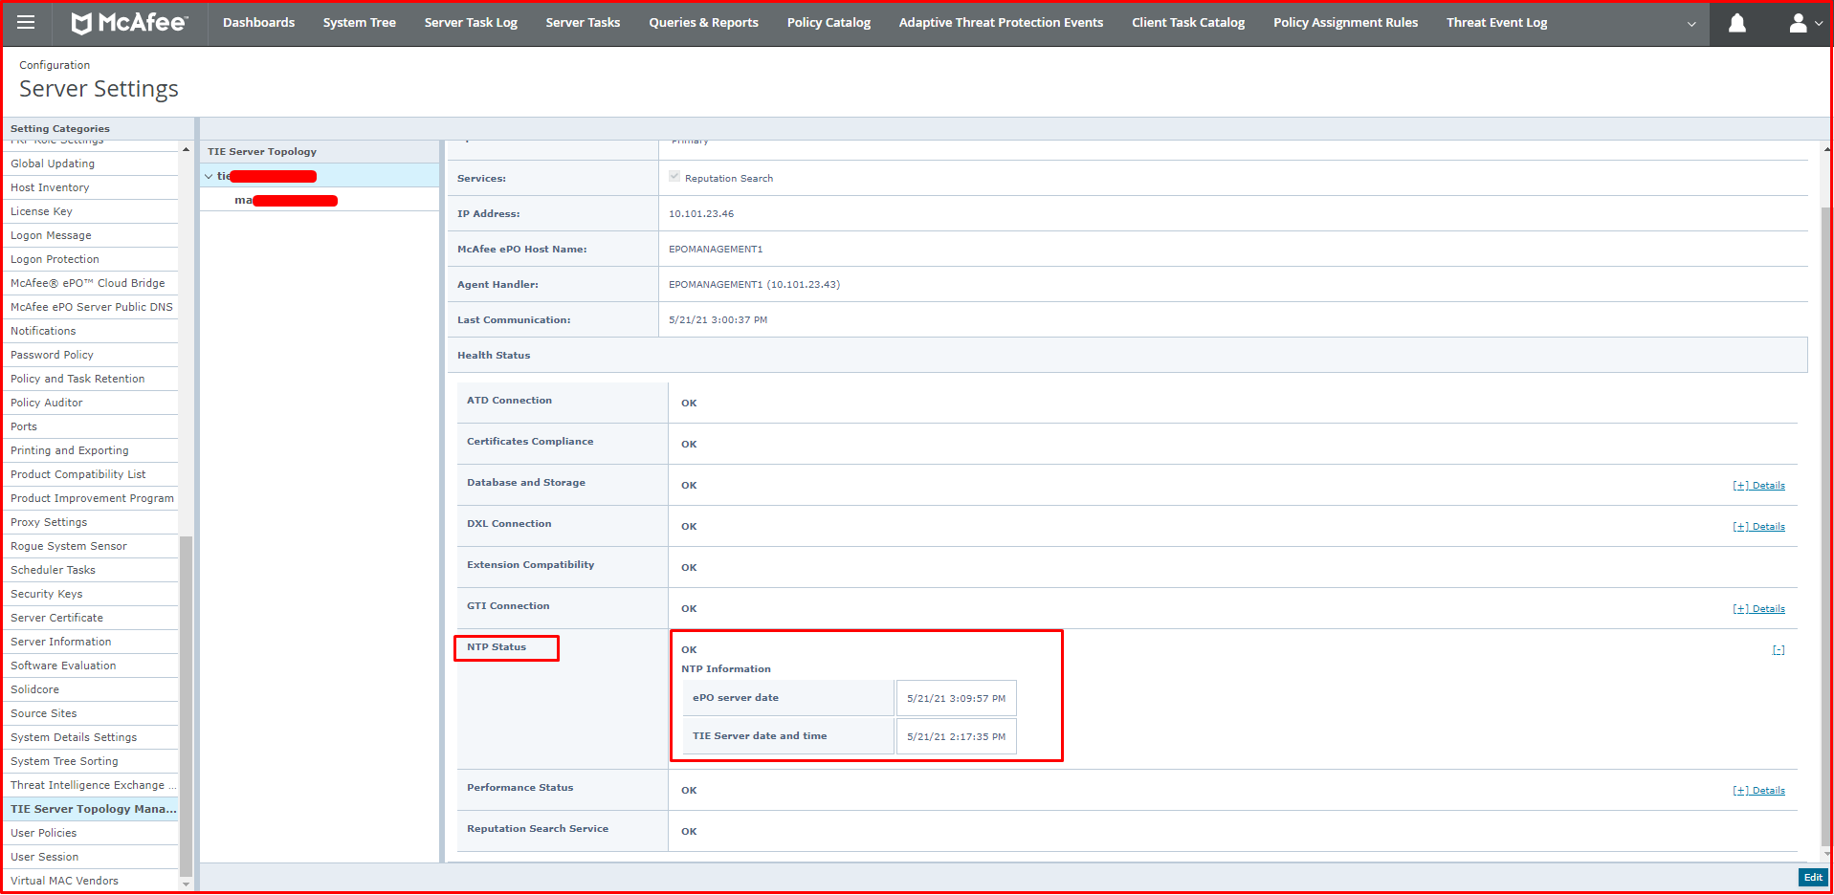Expand Performance Status details
Viewport: 1834px width, 895px height.
click(x=1758, y=791)
